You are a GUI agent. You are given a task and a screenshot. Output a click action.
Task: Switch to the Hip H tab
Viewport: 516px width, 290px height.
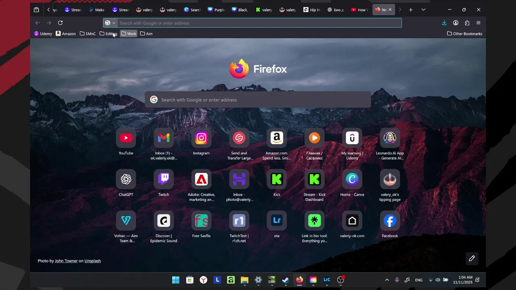(x=312, y=10)
